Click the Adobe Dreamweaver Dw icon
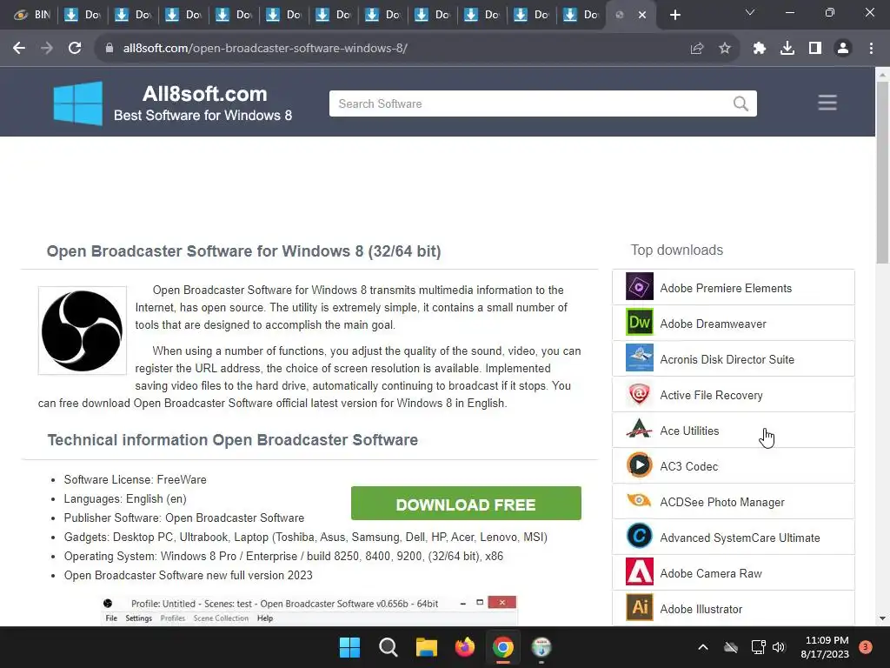This screenshot has width=890, height=668. coord(639,322)
